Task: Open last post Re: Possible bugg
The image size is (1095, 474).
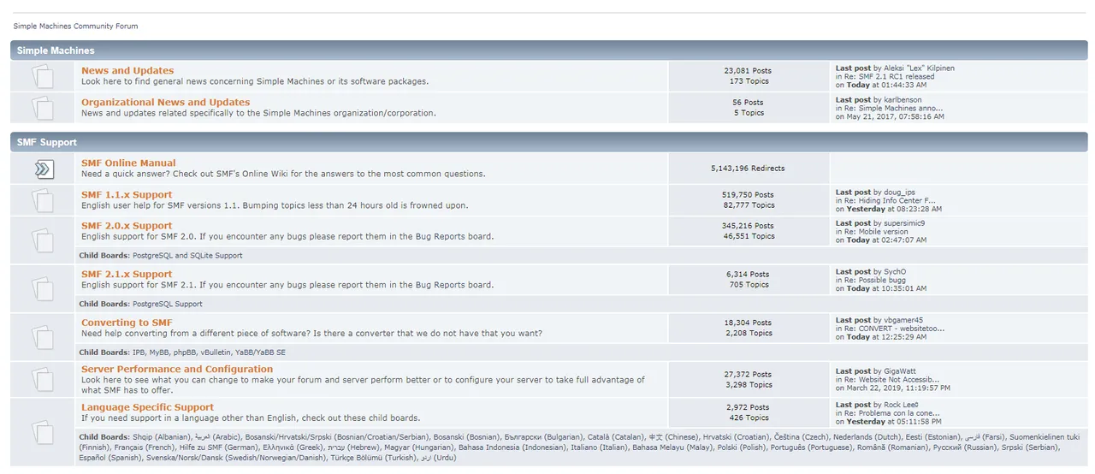Action: click(875, 280)
